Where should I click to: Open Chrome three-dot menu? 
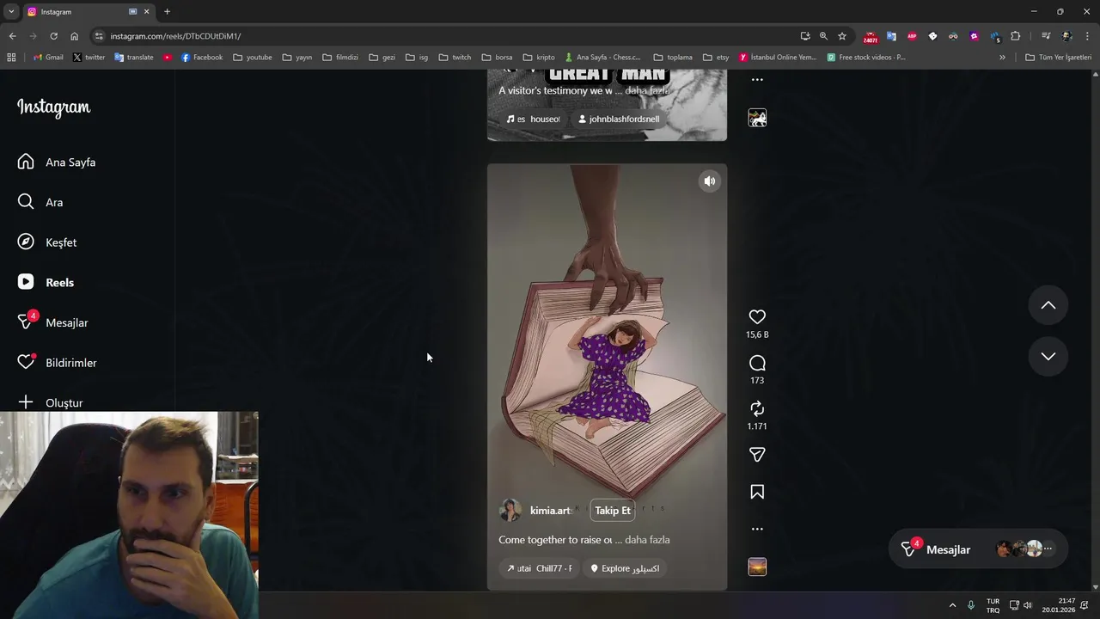click(1088, 36)
